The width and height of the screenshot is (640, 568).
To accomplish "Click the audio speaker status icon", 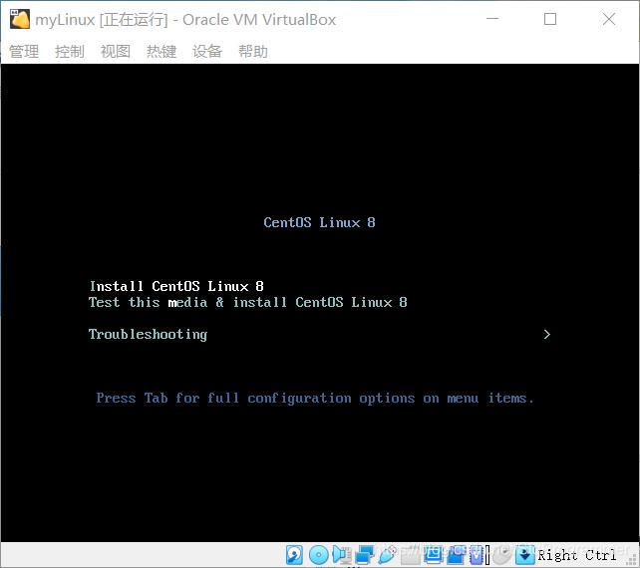I will [x=342, y=555].
